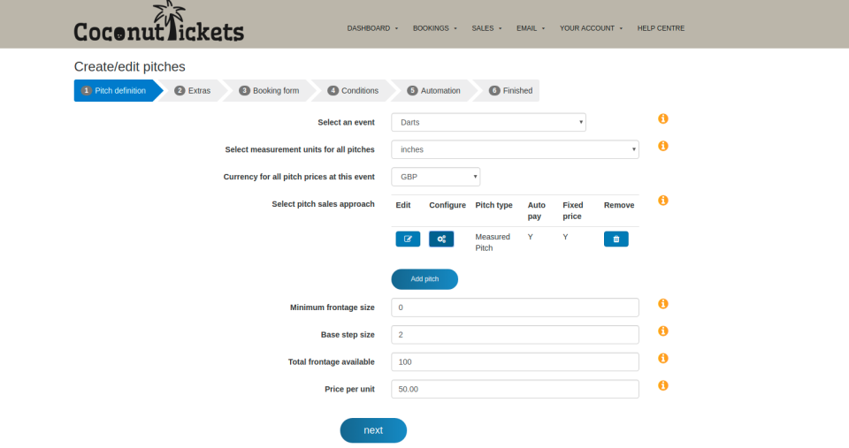Click the Remove column header
The height and width of the screenshot is (448, 849).
(619, 205)
